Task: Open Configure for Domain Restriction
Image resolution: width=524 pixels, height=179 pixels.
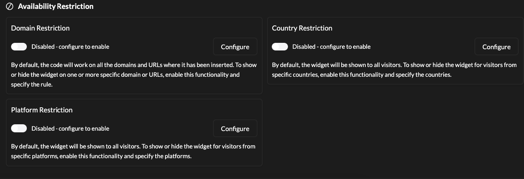Action: (x=235, y=47)
